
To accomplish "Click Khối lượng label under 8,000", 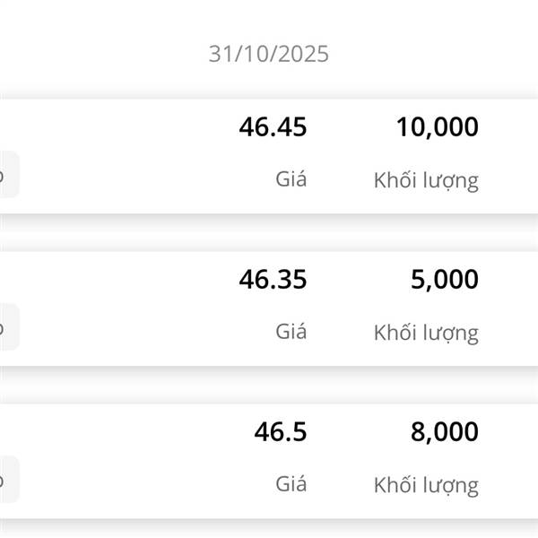I will coord(426,485).
